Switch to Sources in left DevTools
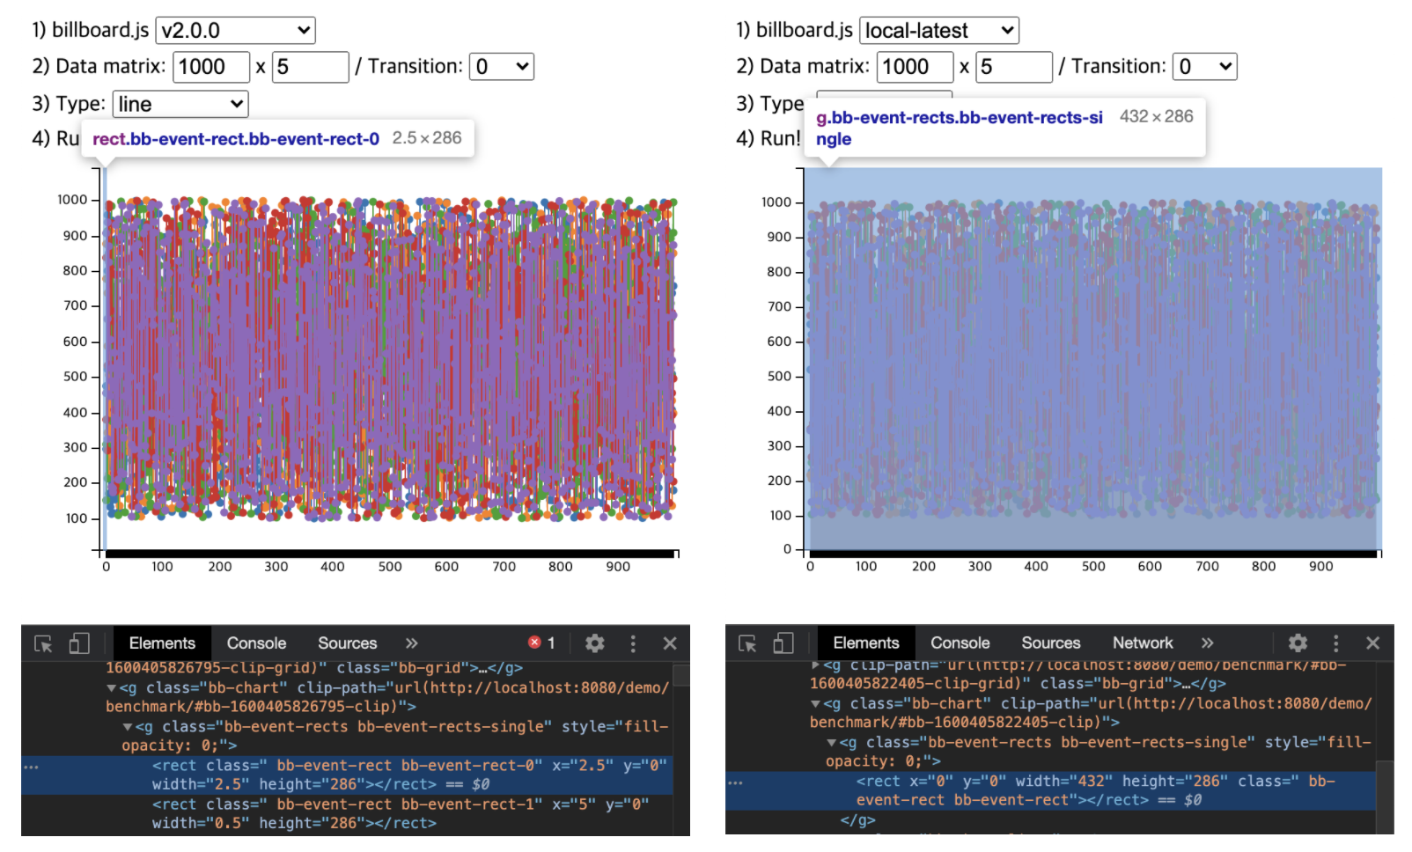The width and height of the screenshot is (1412, 852). pos(347,643)
